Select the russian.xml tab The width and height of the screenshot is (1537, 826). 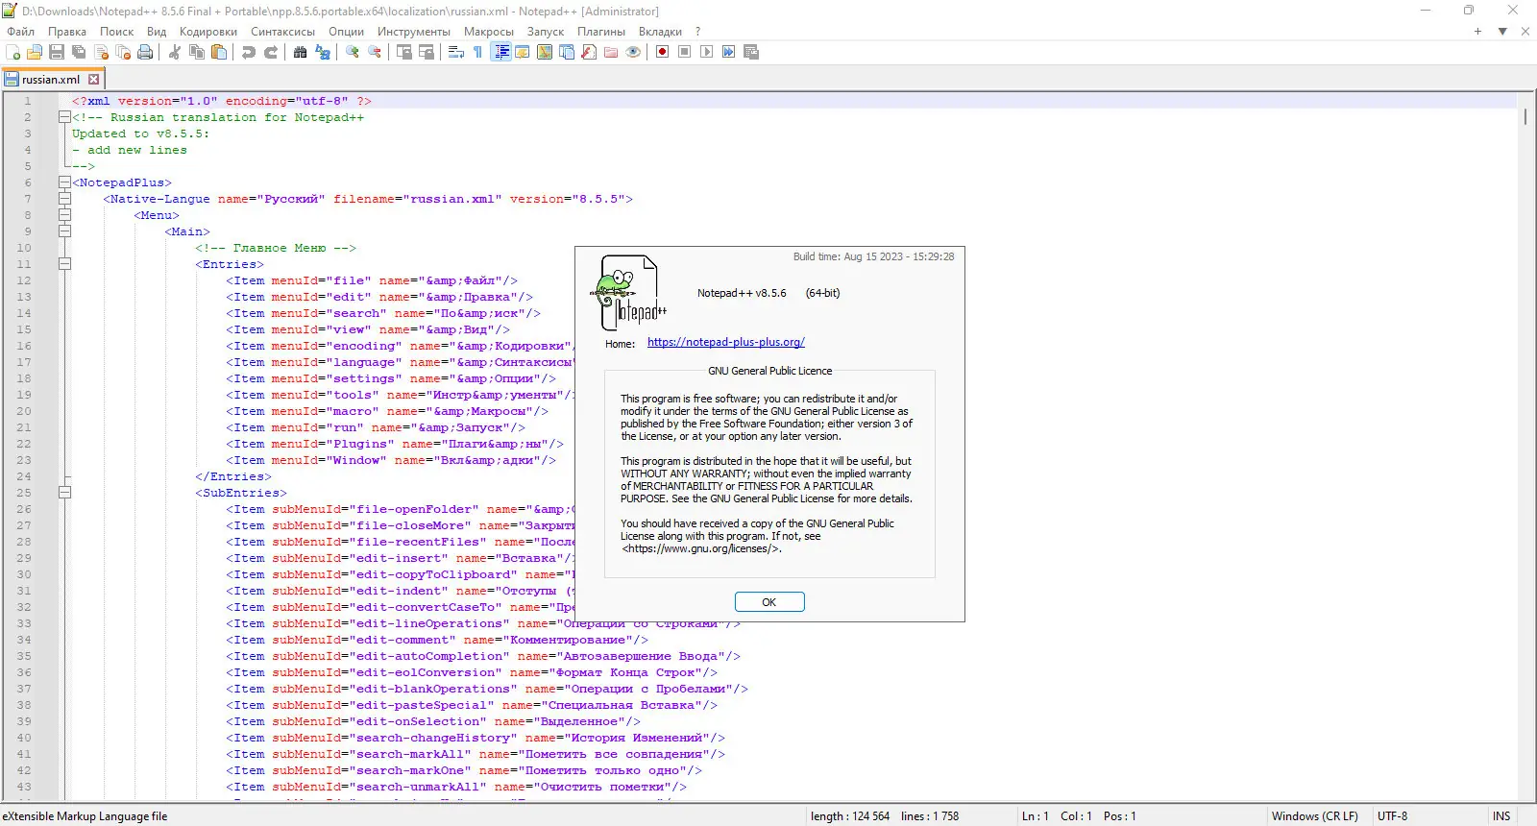(x=52, y=80)
